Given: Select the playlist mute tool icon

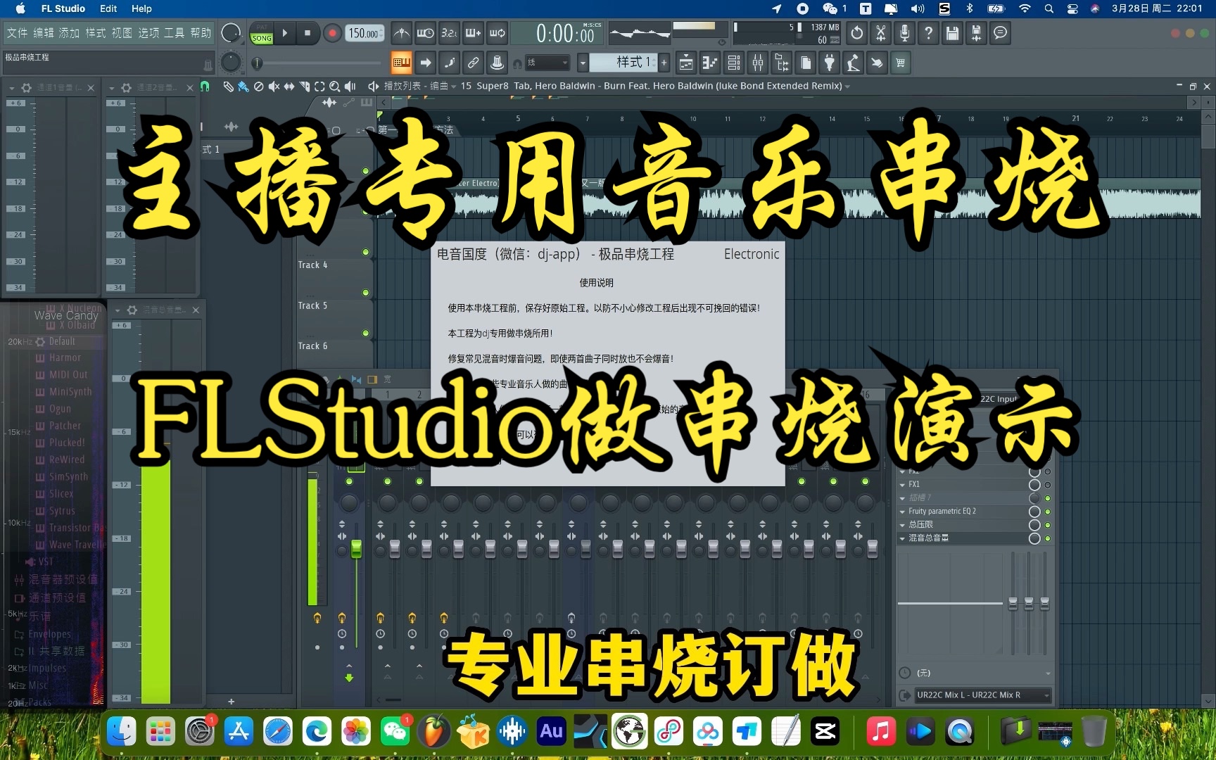Looking at the screenshot, I should tap(274, 87).
